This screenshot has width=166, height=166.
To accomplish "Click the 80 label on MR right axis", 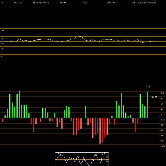I will click(x=162, y=99).
